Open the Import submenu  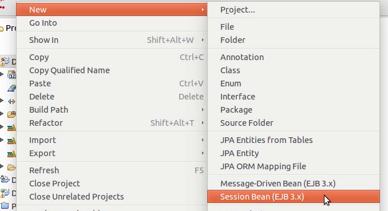112,140
